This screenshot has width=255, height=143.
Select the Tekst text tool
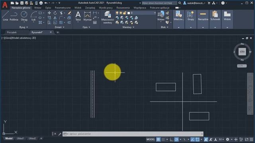point(78,16)
